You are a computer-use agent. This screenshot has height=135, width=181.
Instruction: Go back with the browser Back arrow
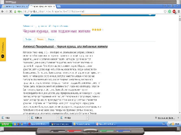(x=3, y=12)
